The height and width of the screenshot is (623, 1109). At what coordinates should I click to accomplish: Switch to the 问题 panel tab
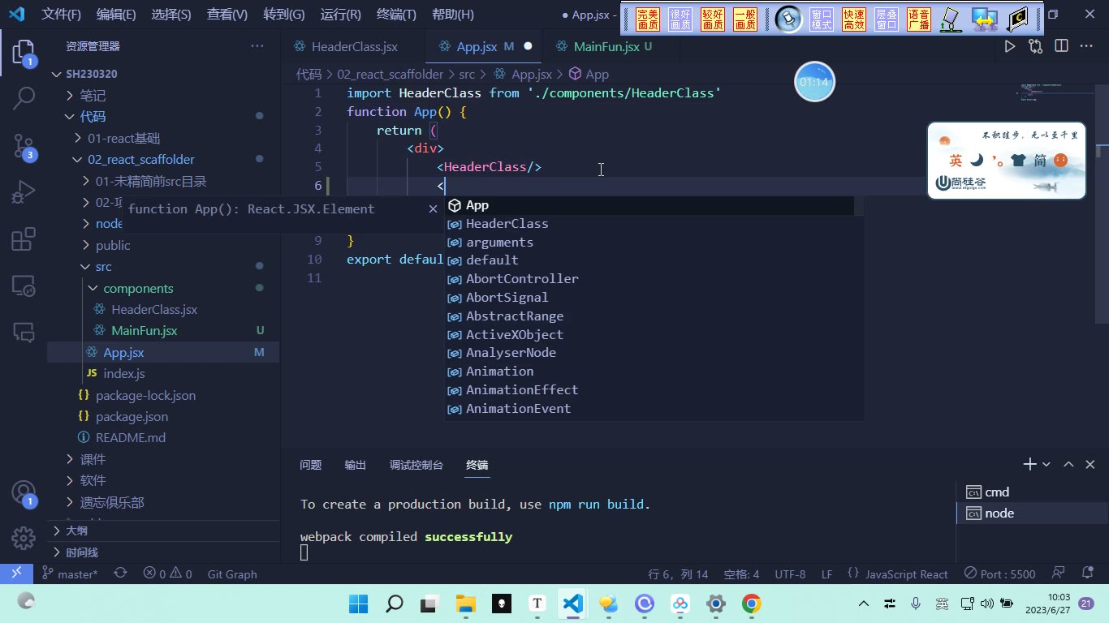(311, 465)
